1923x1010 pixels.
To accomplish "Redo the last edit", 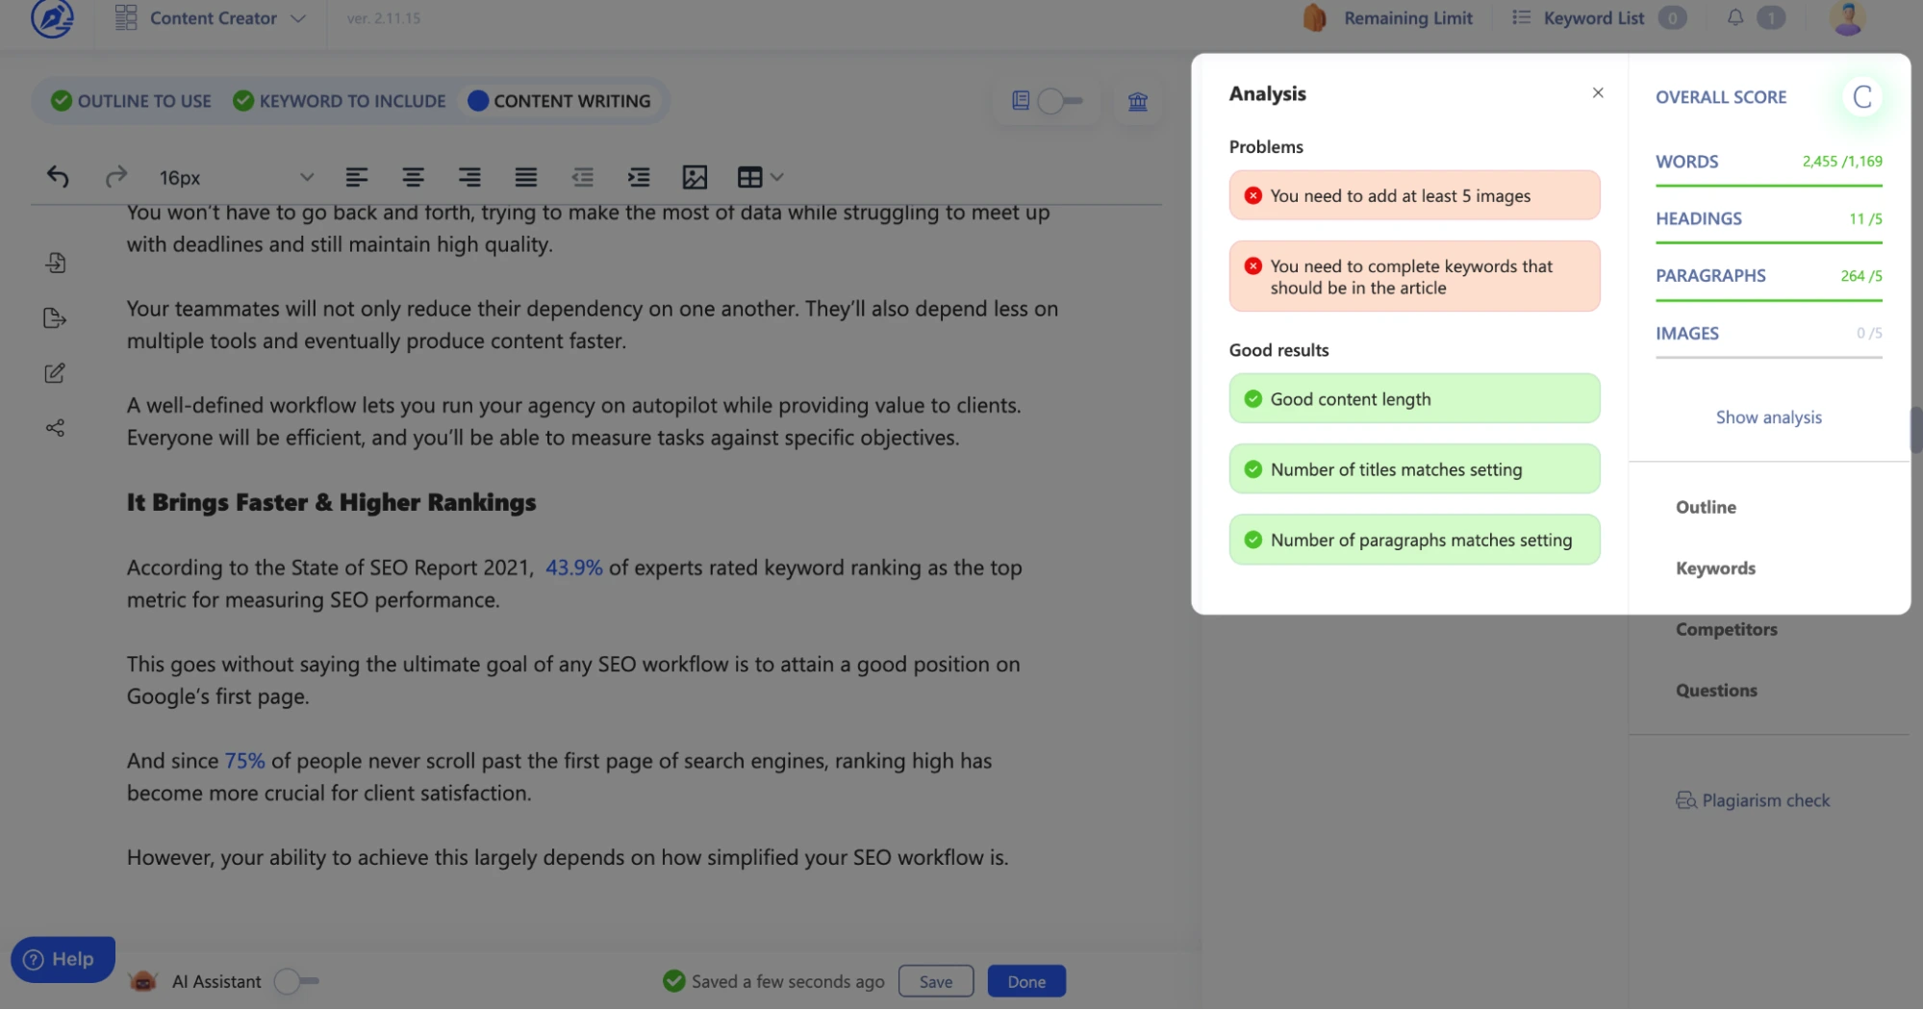I will pyautogui.click(x=116, y=177).
